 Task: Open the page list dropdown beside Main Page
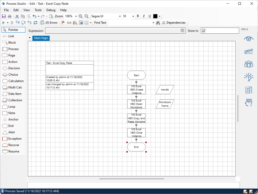click(x=30, y=38)
